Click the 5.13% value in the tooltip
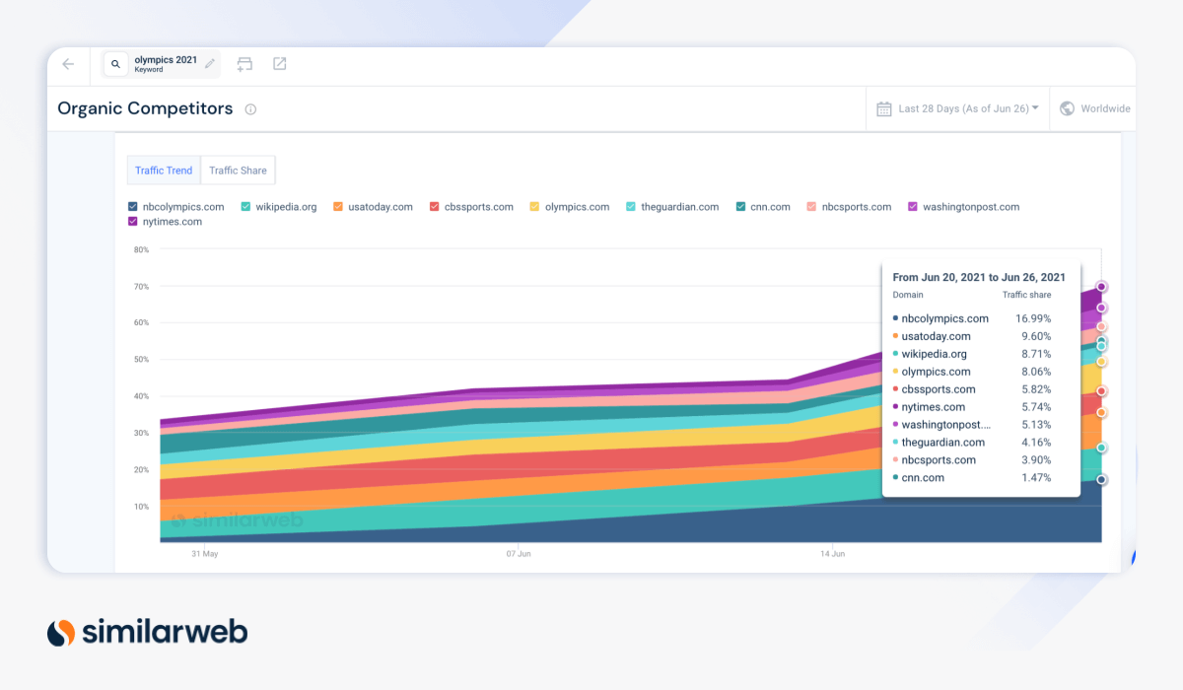 pos(1036,425)
